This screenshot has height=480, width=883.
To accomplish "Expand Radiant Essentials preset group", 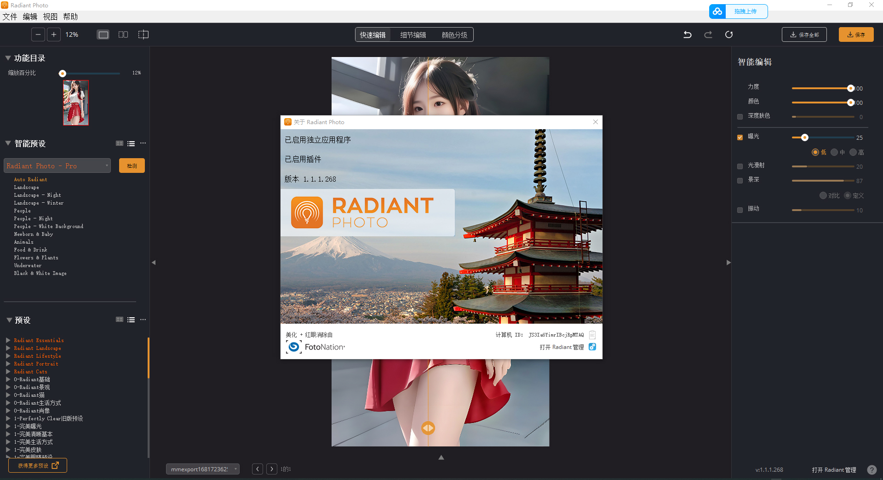I will 8,340.
